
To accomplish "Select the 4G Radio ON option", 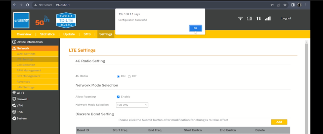I will point(119,76).
